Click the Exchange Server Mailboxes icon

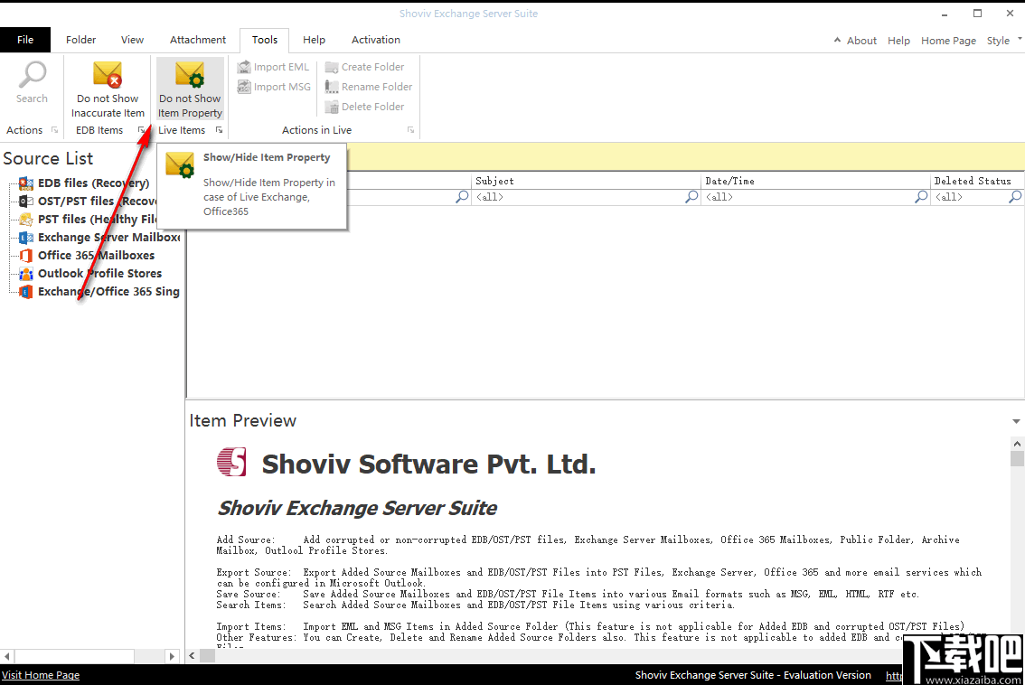coord(25,237)
